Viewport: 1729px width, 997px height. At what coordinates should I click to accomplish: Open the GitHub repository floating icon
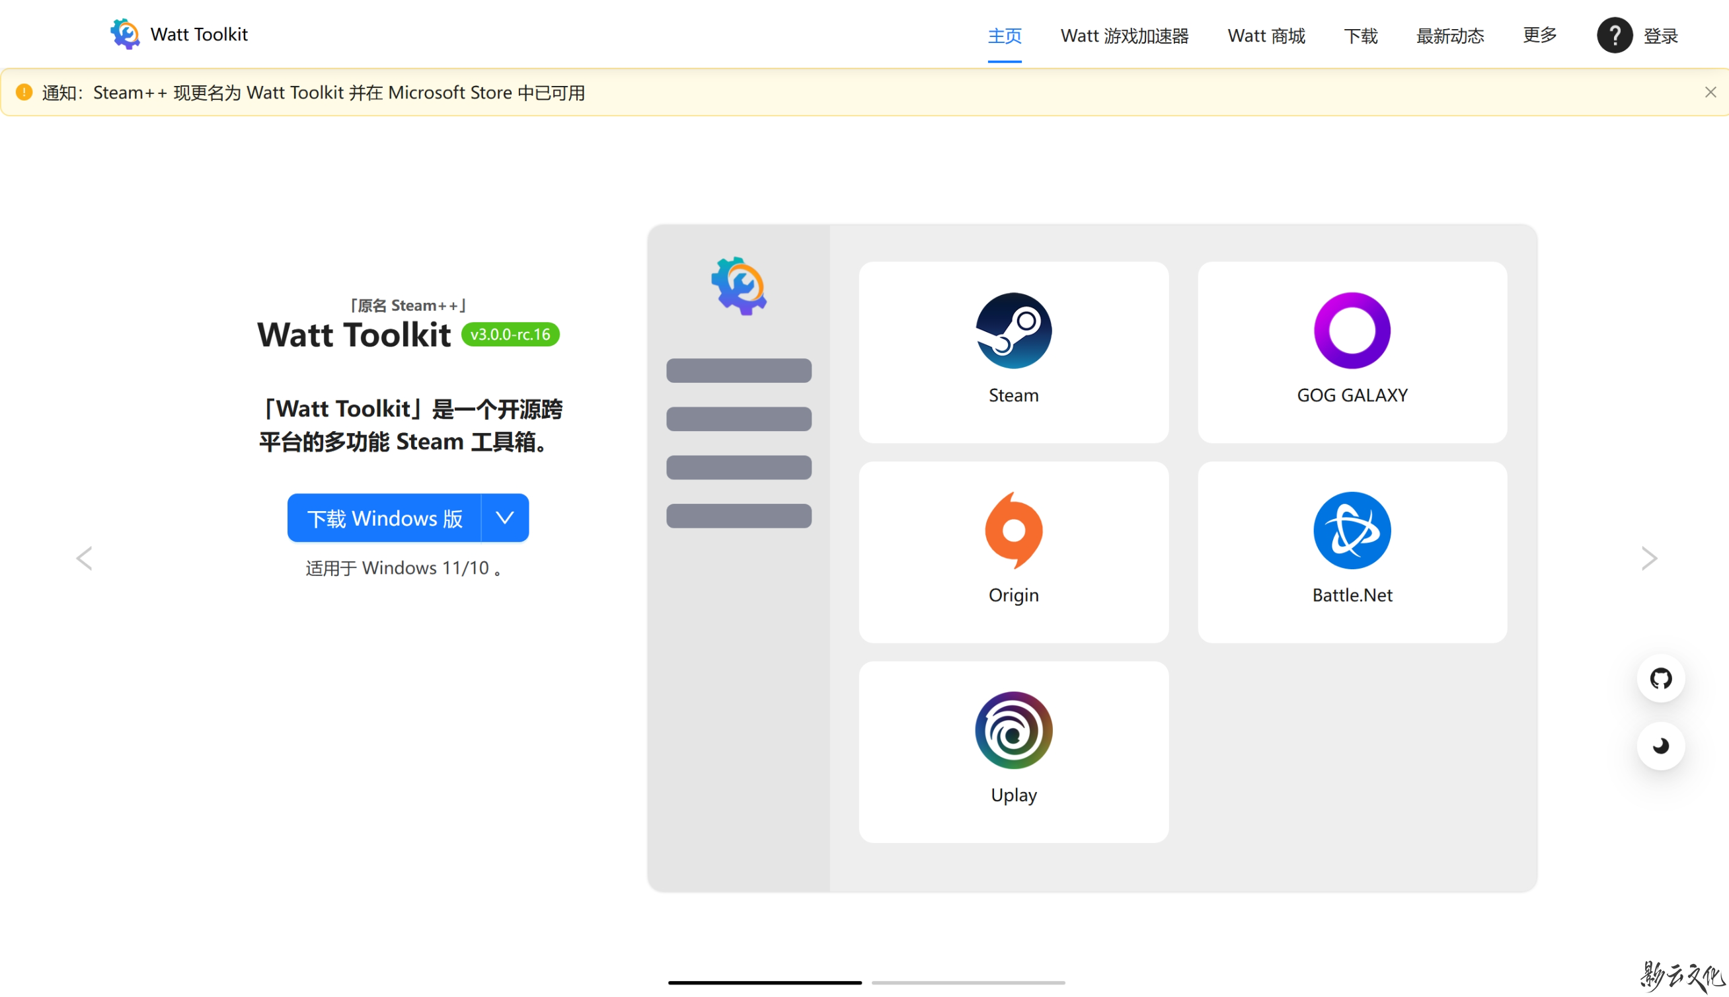point(1660,678)
